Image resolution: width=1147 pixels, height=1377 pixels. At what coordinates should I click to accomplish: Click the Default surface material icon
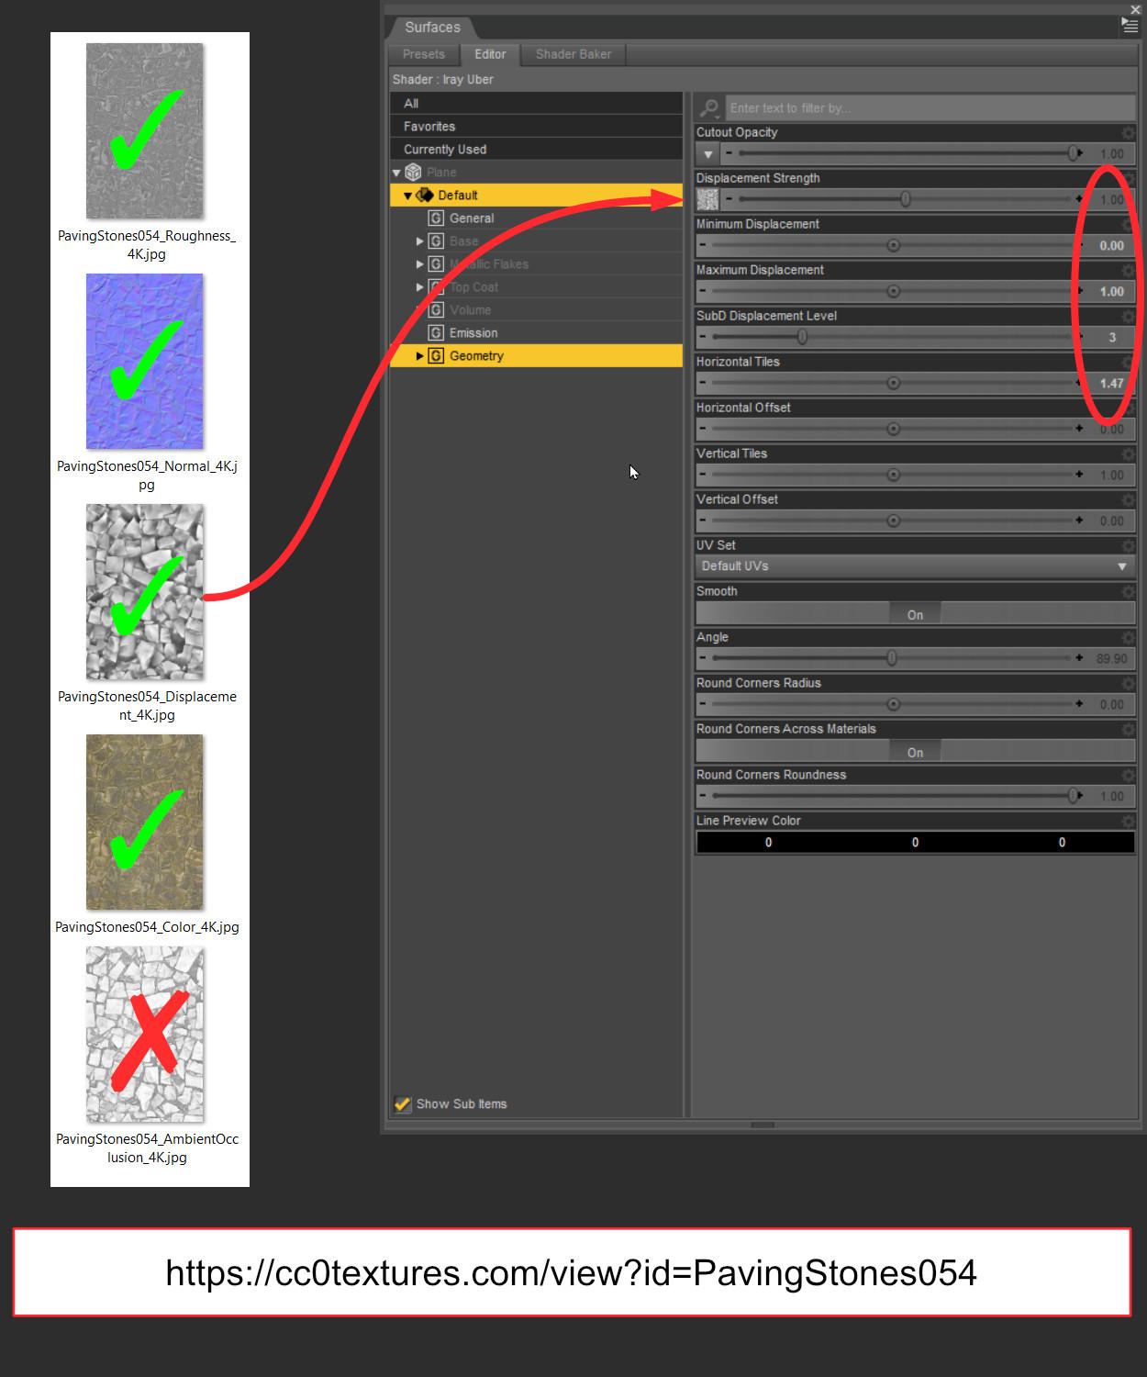pos(424,196)
